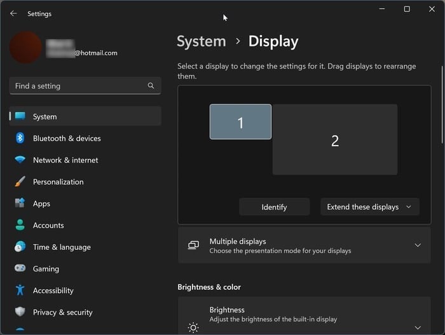Click the Wi-Fi network icon in sidebar
This screenshot has height=335, width=445.
click(x=20, y=160)
